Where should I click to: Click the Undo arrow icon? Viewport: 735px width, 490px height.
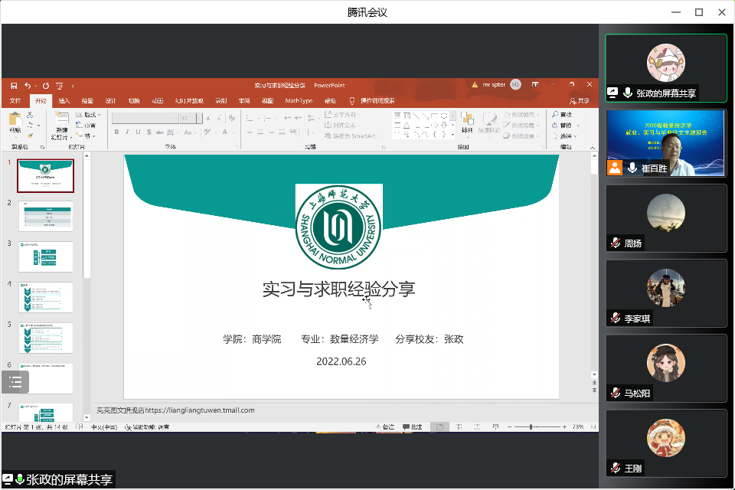[28, 86]
